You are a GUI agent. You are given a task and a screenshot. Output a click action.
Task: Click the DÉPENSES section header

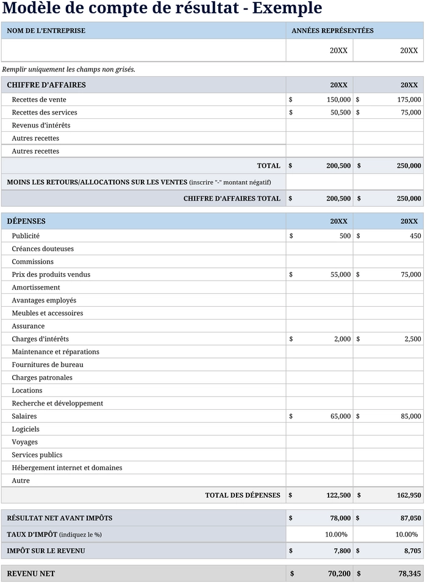point(26,221)
